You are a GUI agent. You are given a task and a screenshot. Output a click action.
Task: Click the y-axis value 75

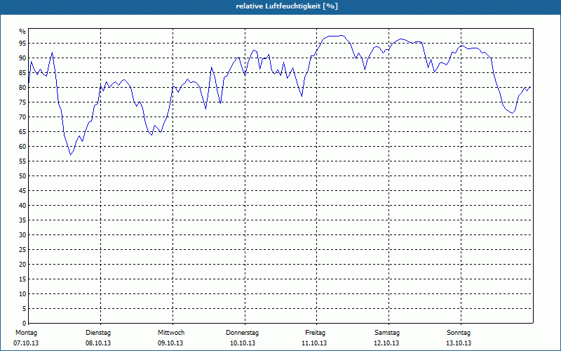(x=22, y=102)
